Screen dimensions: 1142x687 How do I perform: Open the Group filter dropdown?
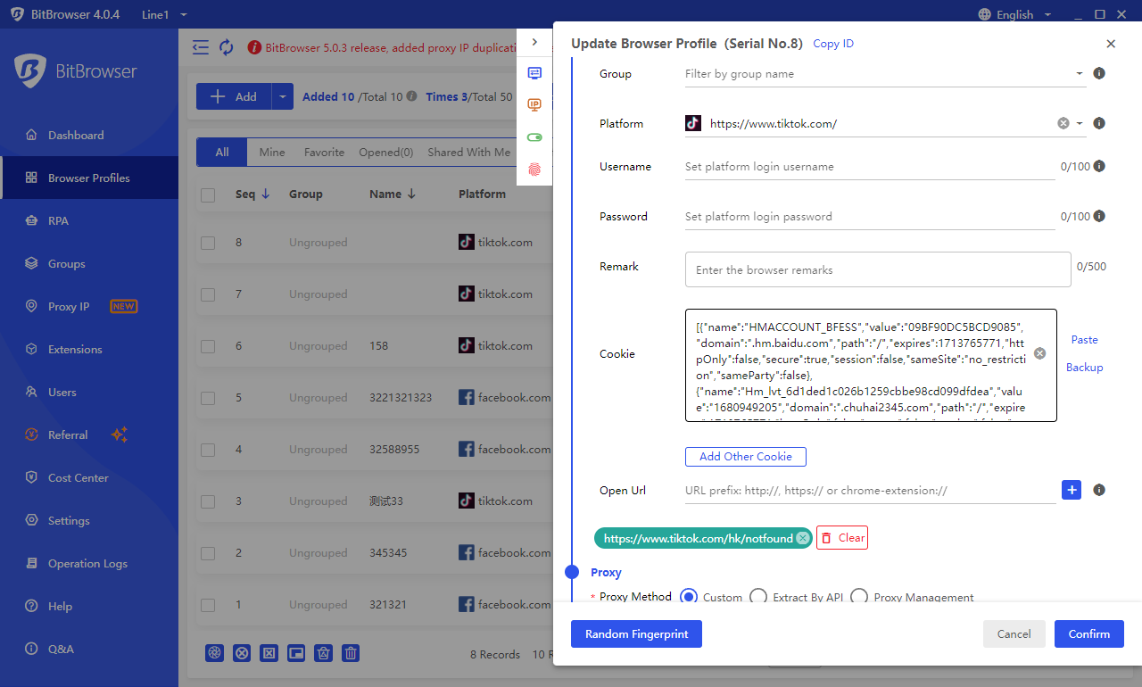1080,73
